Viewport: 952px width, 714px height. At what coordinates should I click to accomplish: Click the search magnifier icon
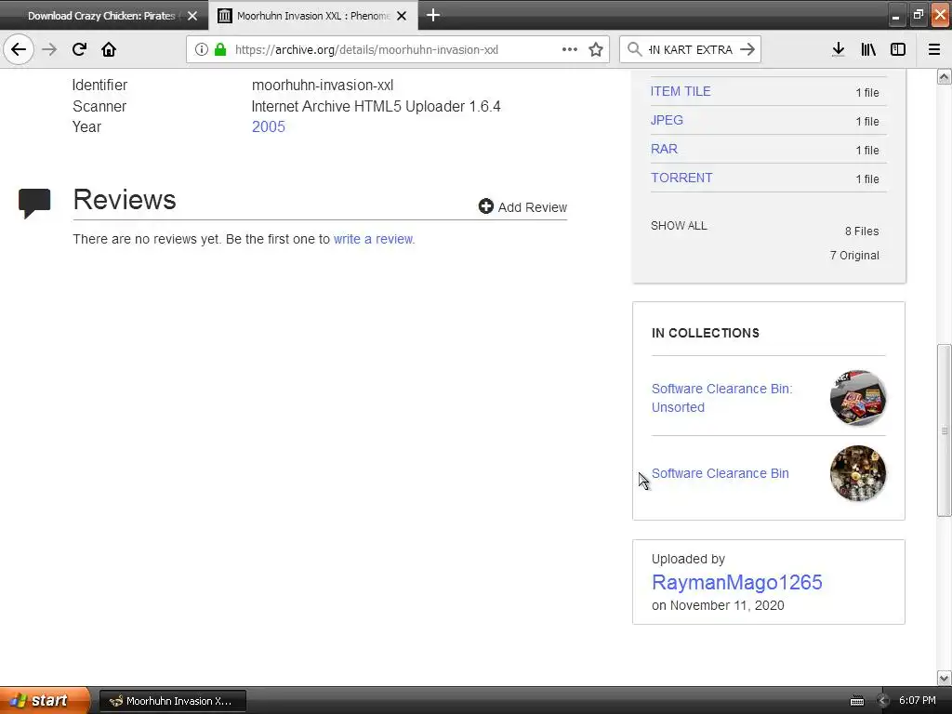634,49
